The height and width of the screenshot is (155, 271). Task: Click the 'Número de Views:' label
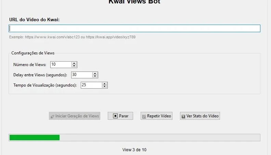click(30, 65)
